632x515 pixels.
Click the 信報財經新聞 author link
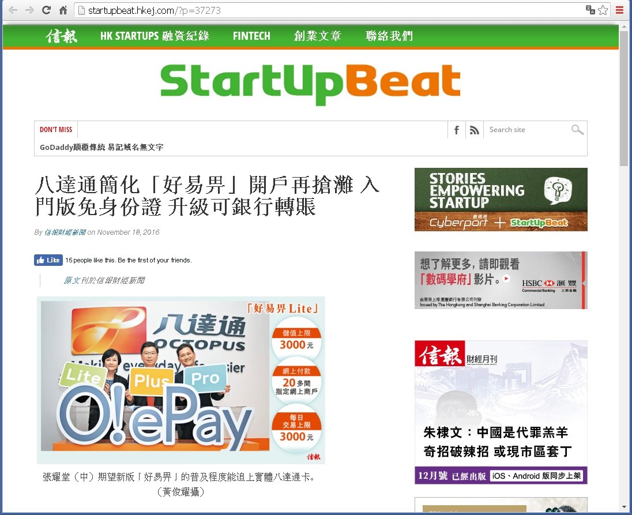pos(65,232)
